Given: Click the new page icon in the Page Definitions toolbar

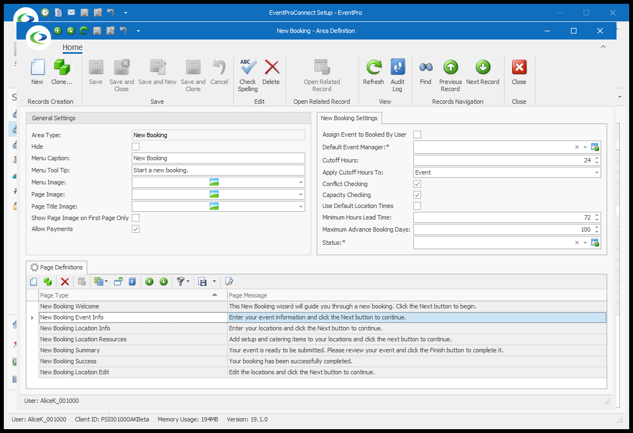Looking at the screenshot, I should pos(33,282).
